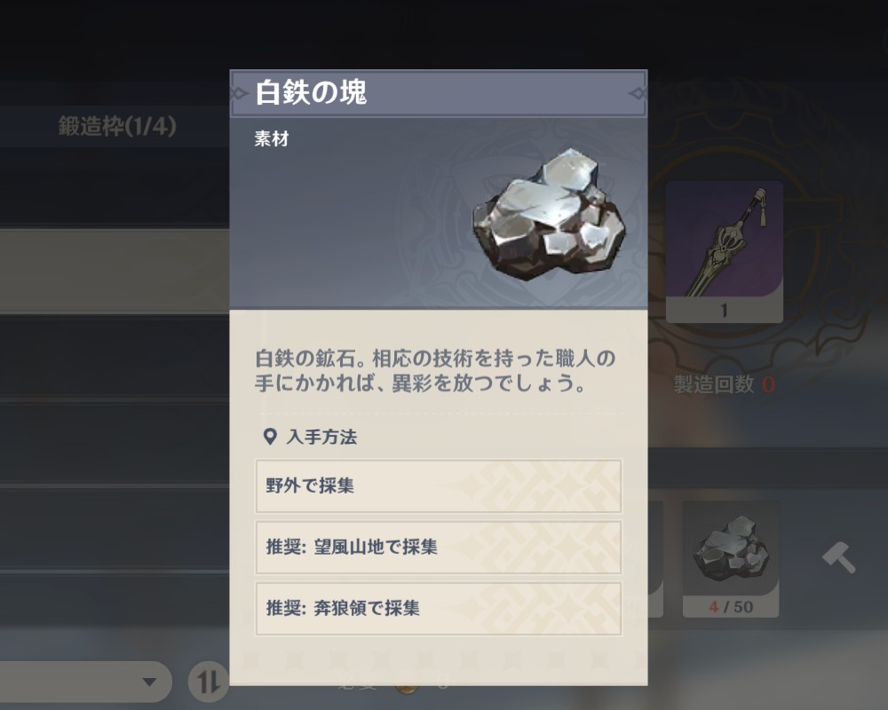Screen dimensions: 888x710
Task: Click the left diamond ornament in title bar
Action: click(x=240, y=93)
